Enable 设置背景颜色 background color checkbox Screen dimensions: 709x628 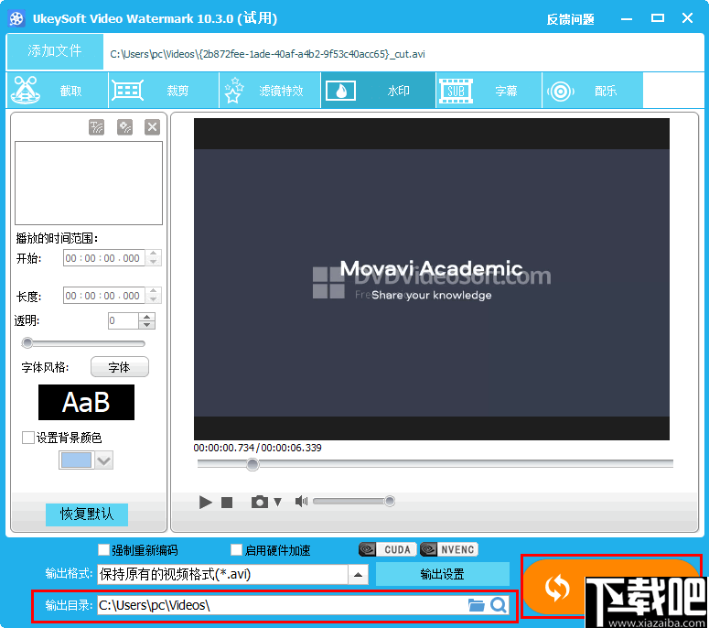28,438
